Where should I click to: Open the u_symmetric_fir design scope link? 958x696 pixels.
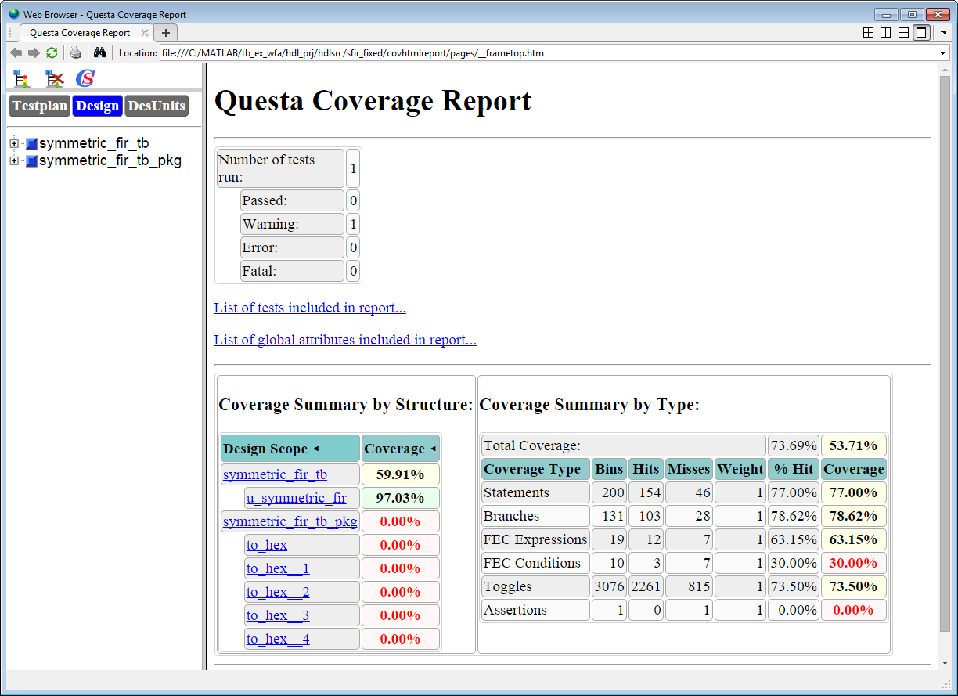click(x=296, y=498)
